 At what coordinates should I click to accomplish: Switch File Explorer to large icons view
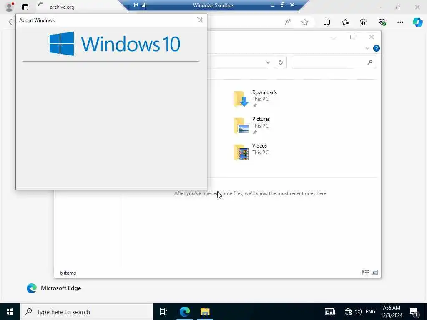pos(375,272)
